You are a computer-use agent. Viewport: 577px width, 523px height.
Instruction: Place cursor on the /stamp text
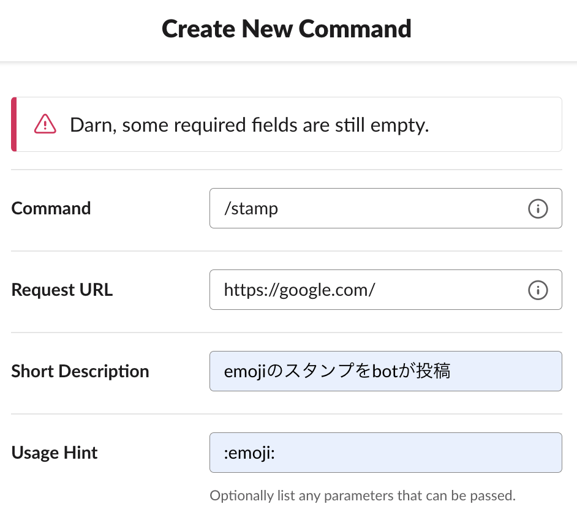pyautogui.click(x=251, y=209)
